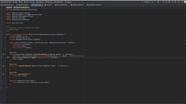Run the app with green play button
Viewport: 186px width, 104px height.
[152, 2]
